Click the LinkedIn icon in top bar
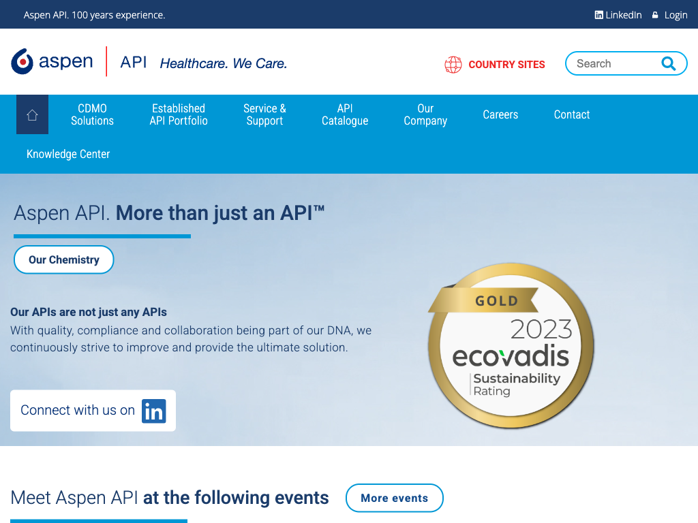The height and width of the screenshot is (523, 698). pyautogui.click(x=598, y=15)
